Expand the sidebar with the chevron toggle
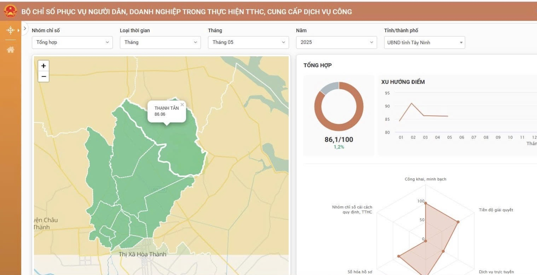The image size is (537, 275). (25, 28)
